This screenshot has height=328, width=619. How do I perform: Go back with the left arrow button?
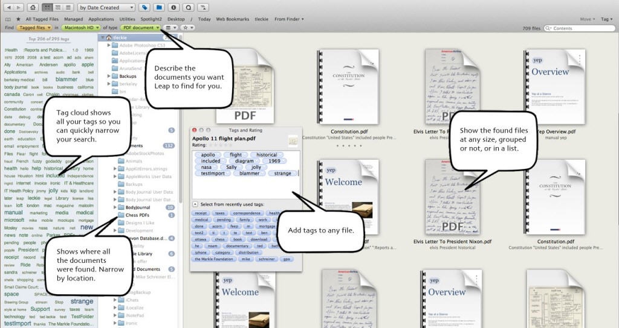coord(10,7)
